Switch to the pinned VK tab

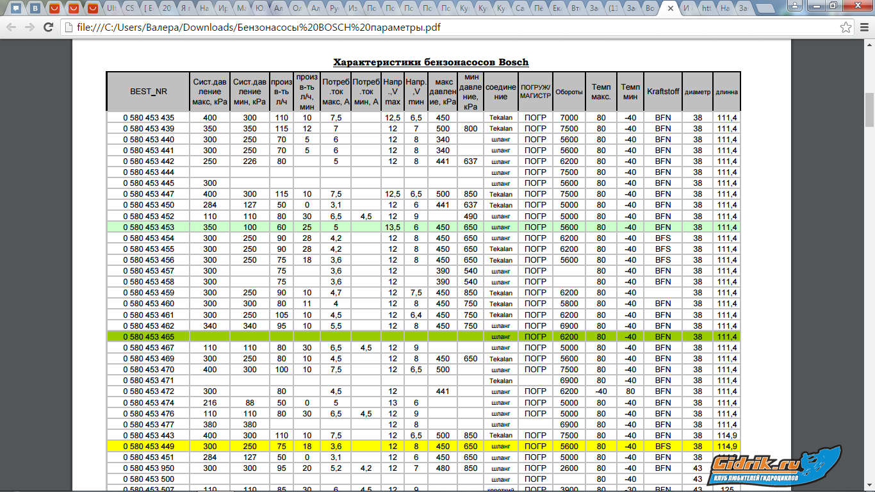36,9
